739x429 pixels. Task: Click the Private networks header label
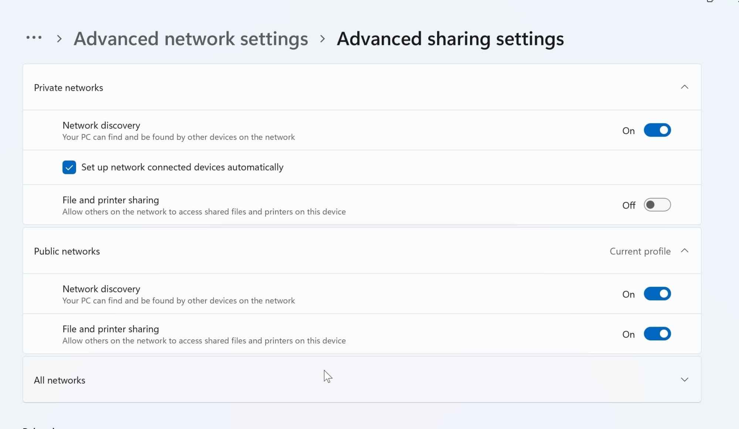[x=68, y=88]
